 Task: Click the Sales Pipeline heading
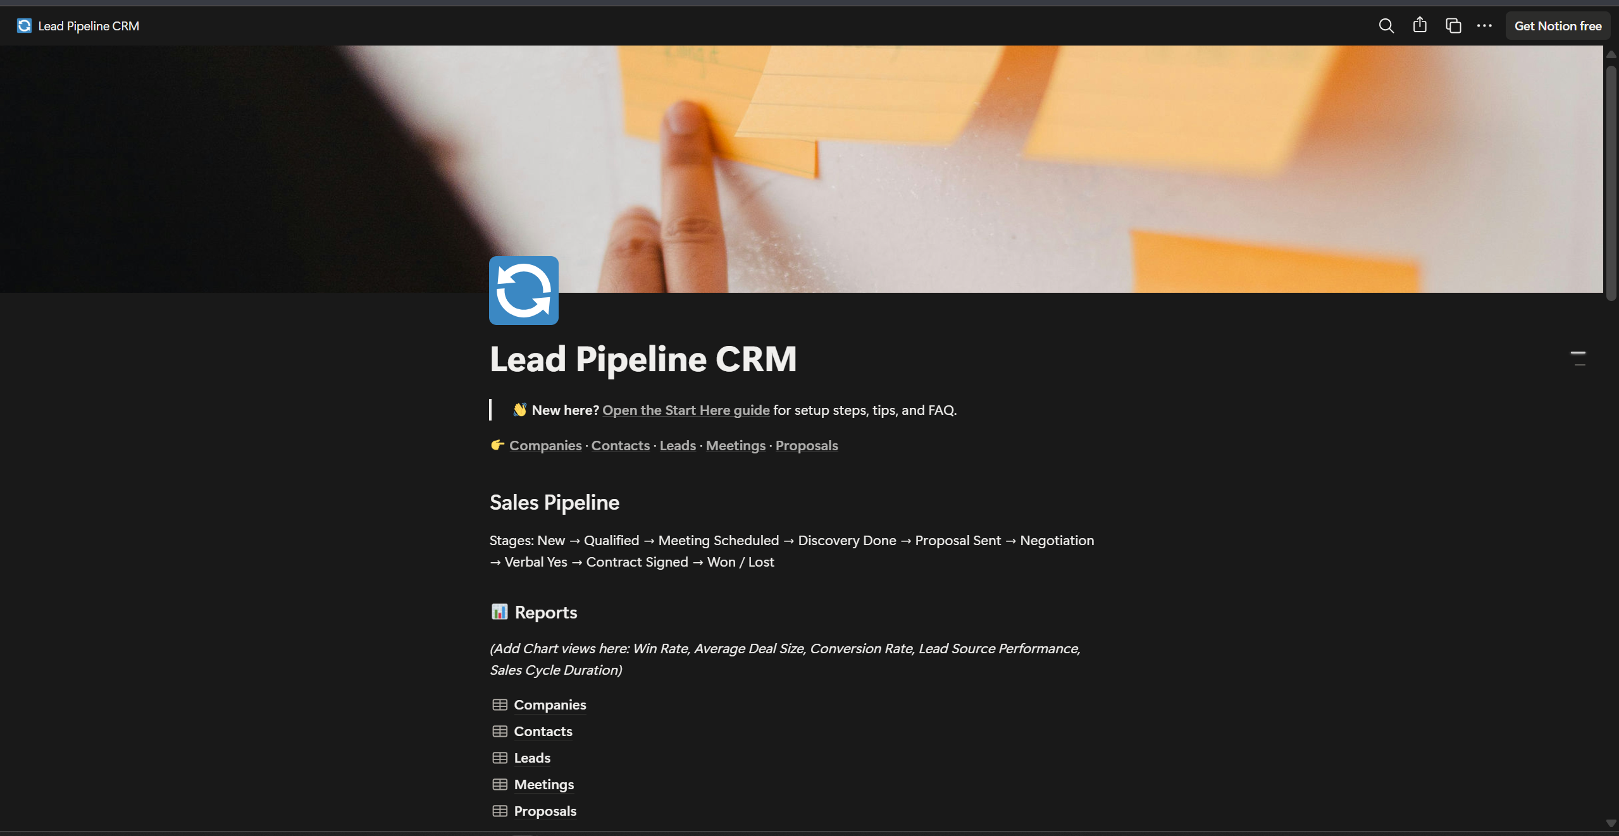(554, 502)
